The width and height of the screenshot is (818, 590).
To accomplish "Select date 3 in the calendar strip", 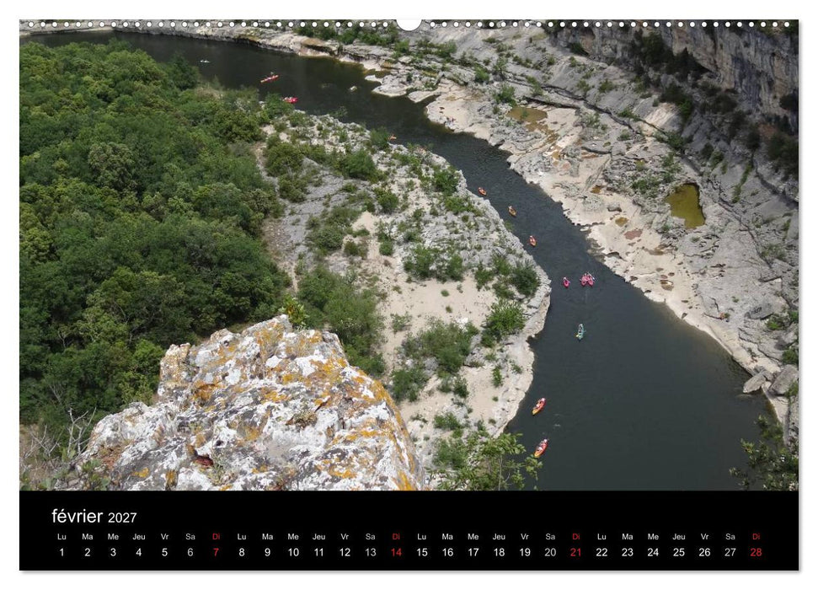I will tap(113, 552).
